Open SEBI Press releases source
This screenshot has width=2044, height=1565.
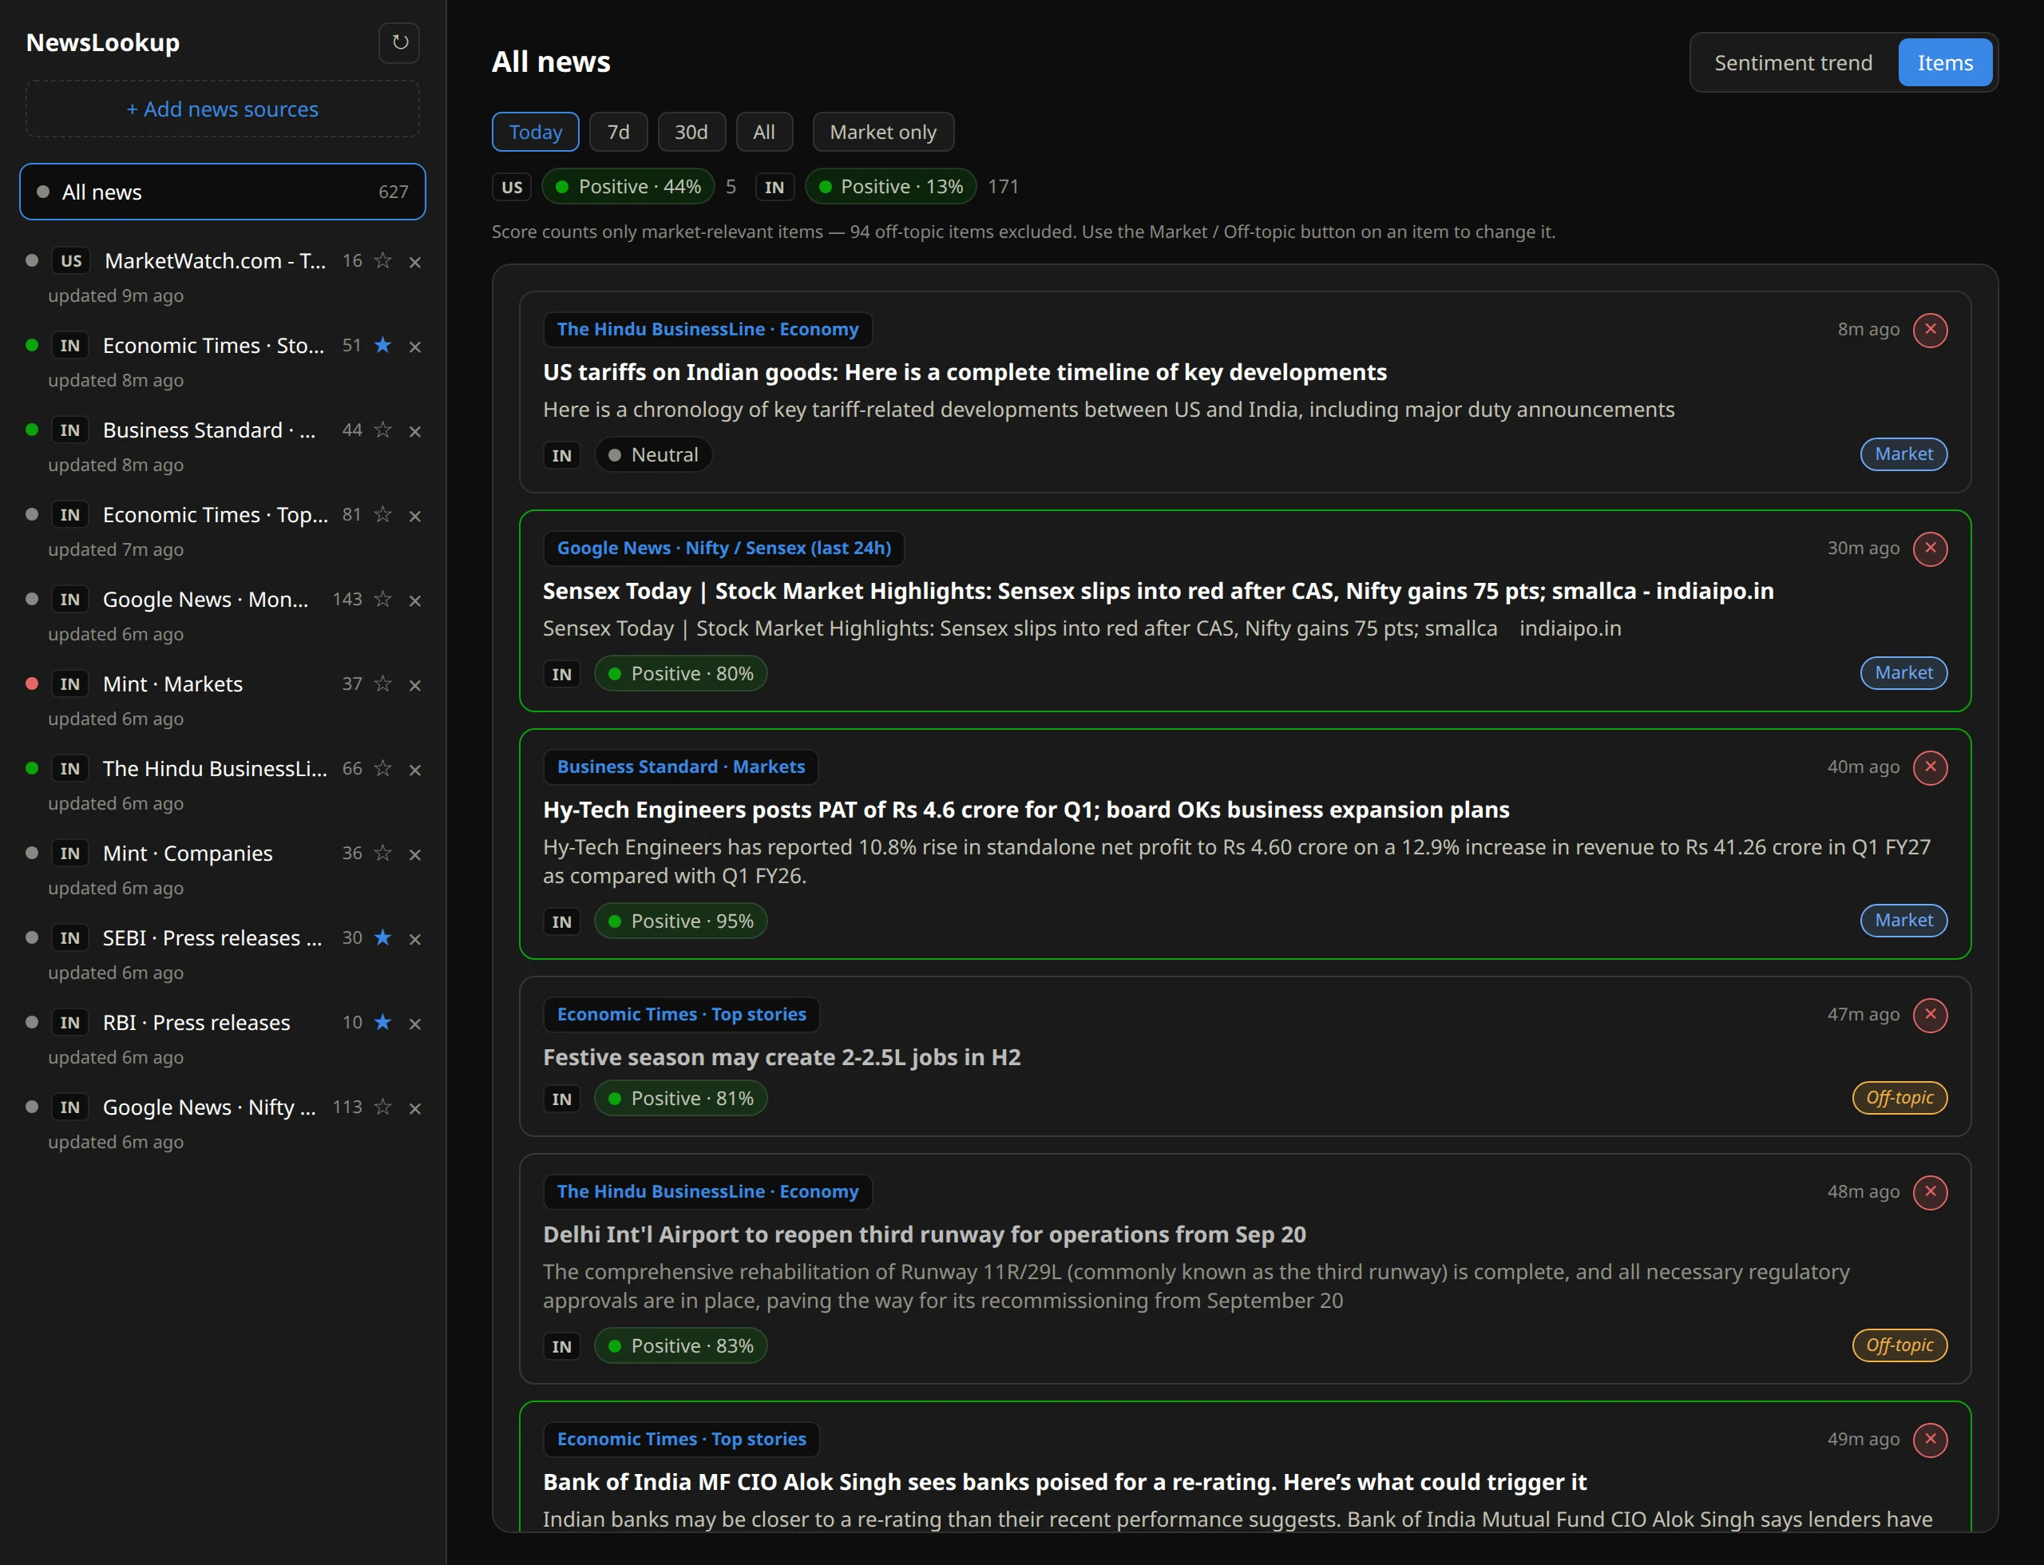[x=212, y=938]
